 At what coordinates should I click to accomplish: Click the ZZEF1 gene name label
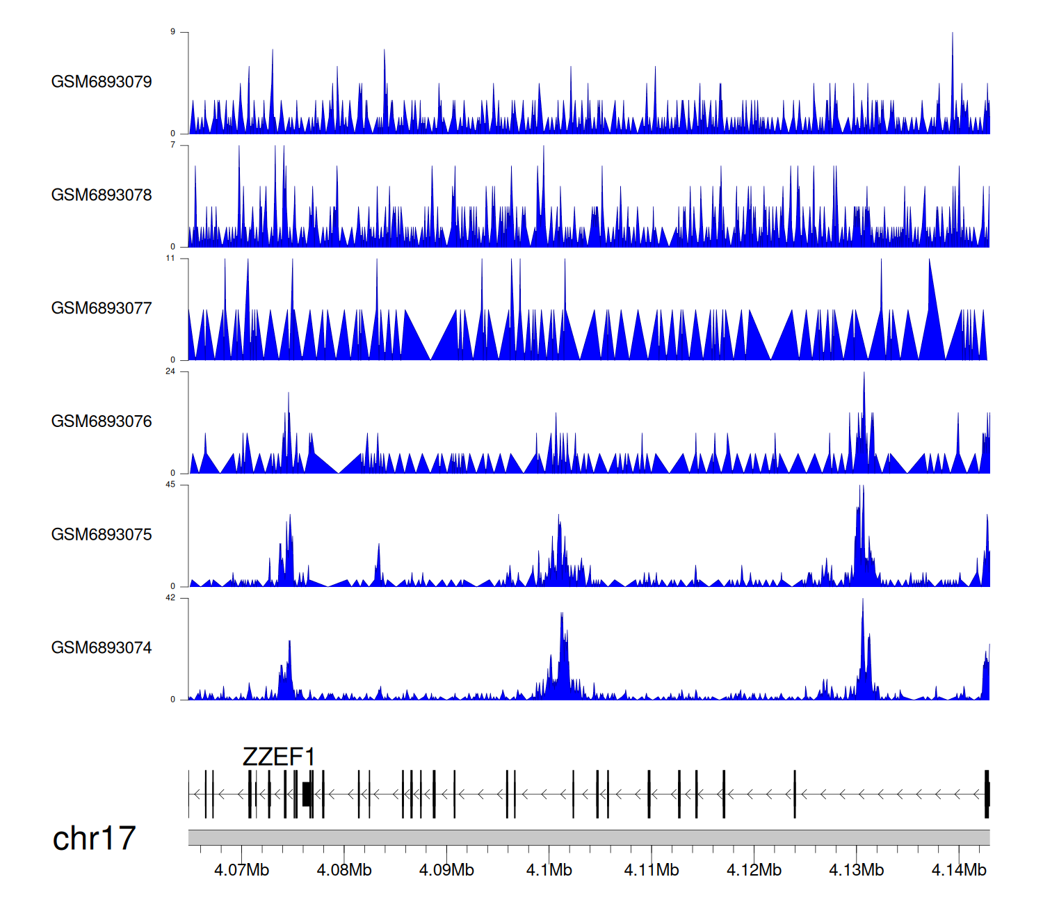279,757
